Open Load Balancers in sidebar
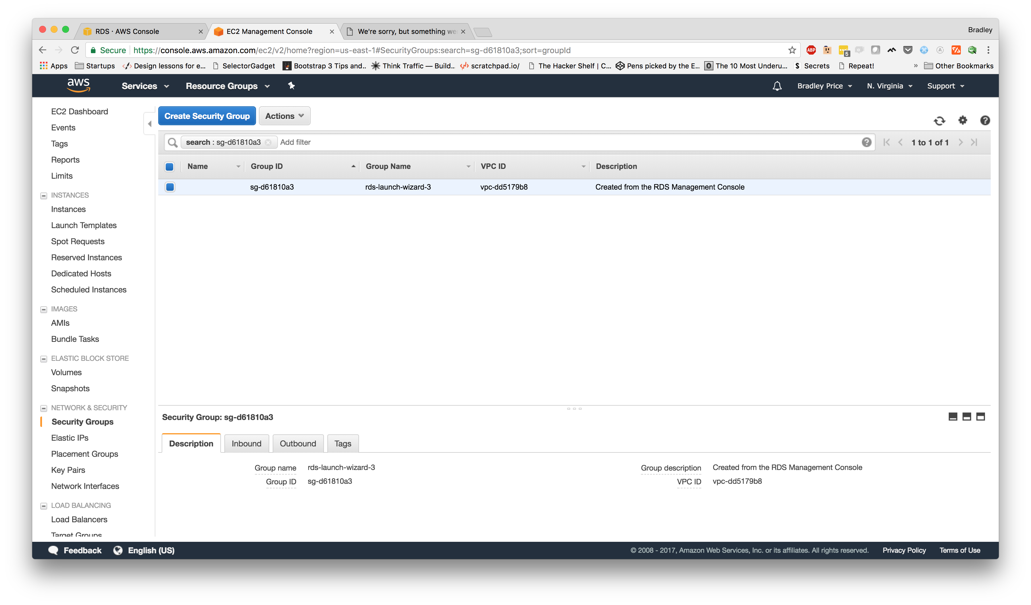Image resolution: width=1031 pixels, height=605 pixels. pyautogui.click(x=79, y=520)
